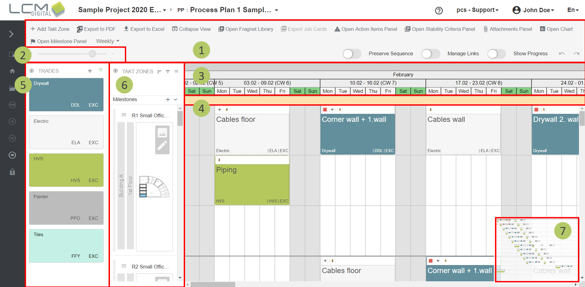Open the Fragnet Library

(246, 29)
